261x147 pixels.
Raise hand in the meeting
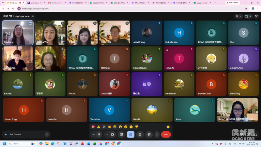(x=149, y=135)
